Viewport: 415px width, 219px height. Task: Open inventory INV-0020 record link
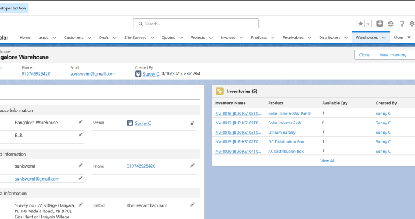(x=237, y=151)
